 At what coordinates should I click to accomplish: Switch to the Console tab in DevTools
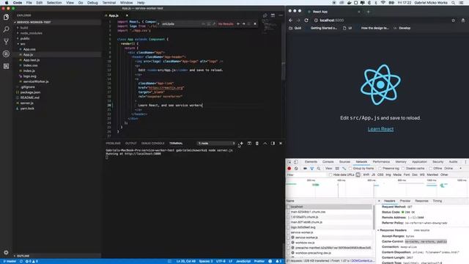pyautogui.click(x=328, y=162)
